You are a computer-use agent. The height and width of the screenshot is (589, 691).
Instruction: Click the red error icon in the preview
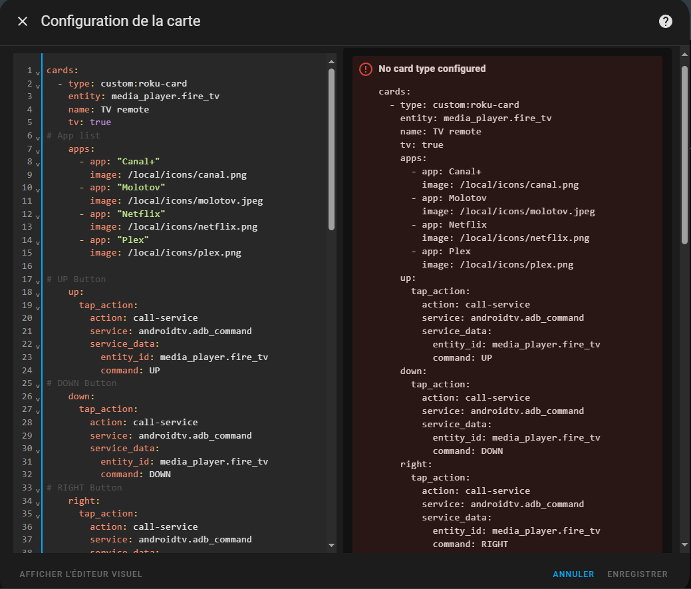[366, 69]
